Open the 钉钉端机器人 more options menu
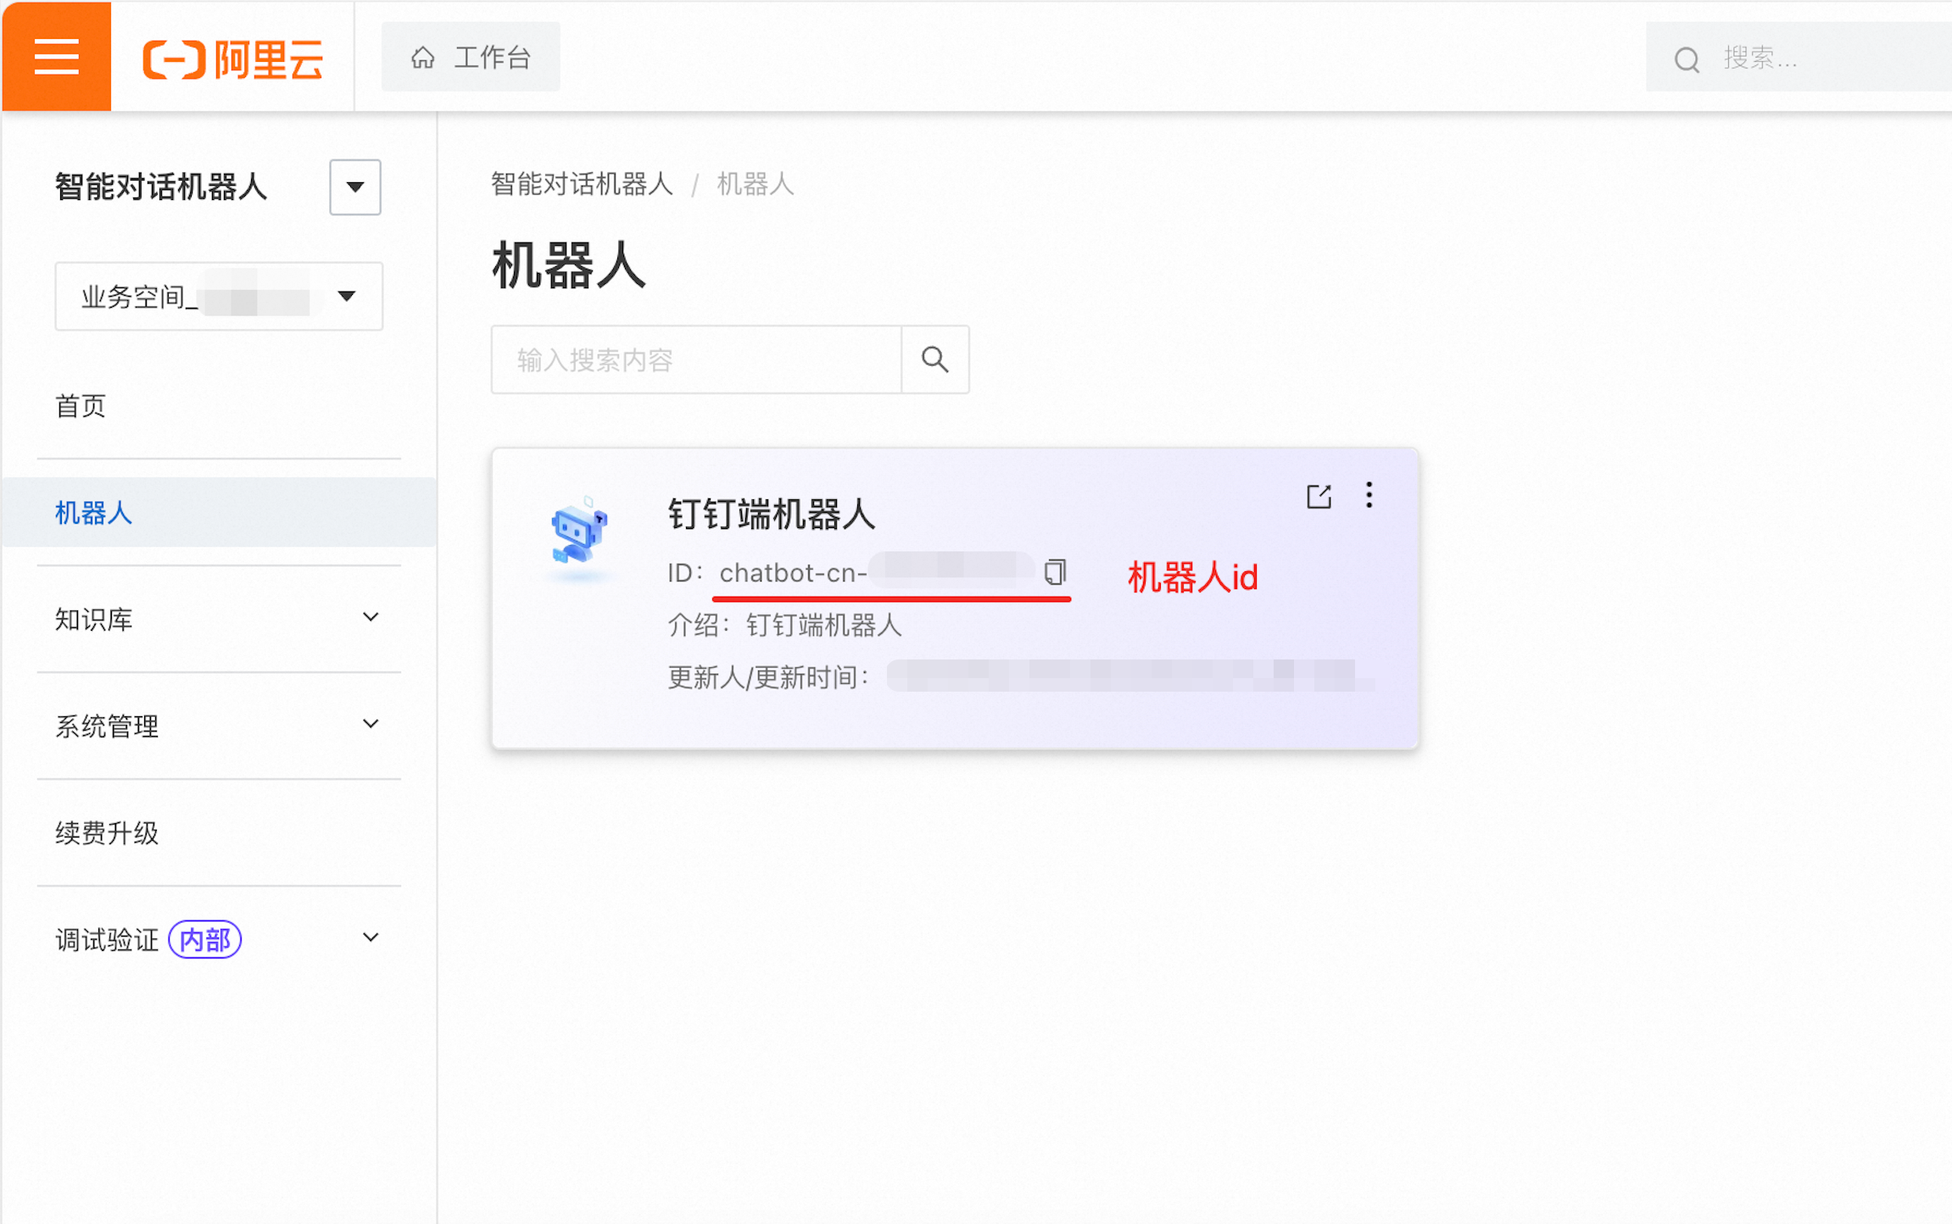This screenshot has width=1952, height=1224. [1369, 495]
